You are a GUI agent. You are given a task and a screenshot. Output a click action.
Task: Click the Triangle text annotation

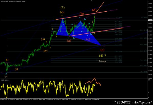103,61
